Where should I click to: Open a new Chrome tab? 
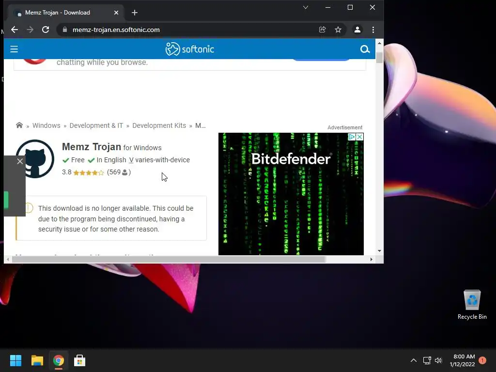(135, 13)
